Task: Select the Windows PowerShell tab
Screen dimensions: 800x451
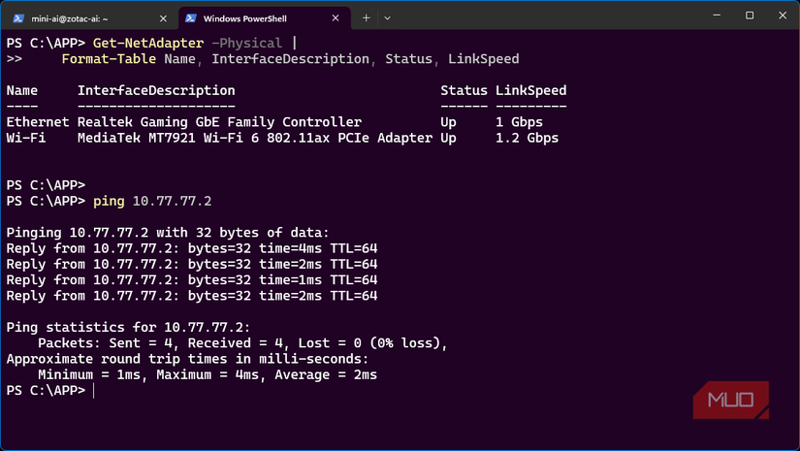Action: point(265,18)
